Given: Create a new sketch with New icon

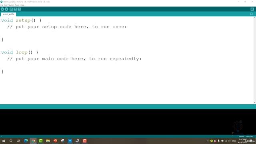Looking at the screenshot, I should point(11,9).
